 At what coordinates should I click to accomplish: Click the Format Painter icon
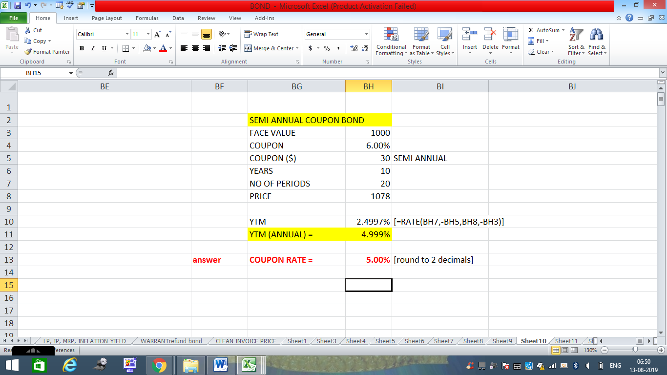click(x=28, y=52)
